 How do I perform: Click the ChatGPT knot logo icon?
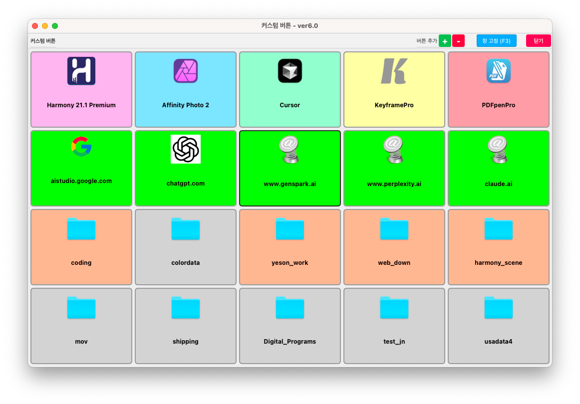click(186, 149)
